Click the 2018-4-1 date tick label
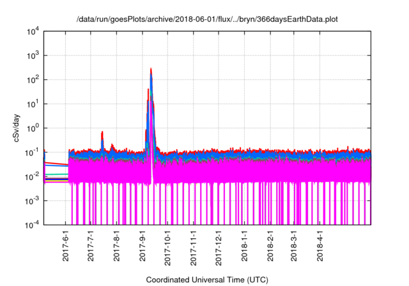409x286 pixels. (320, 246)
